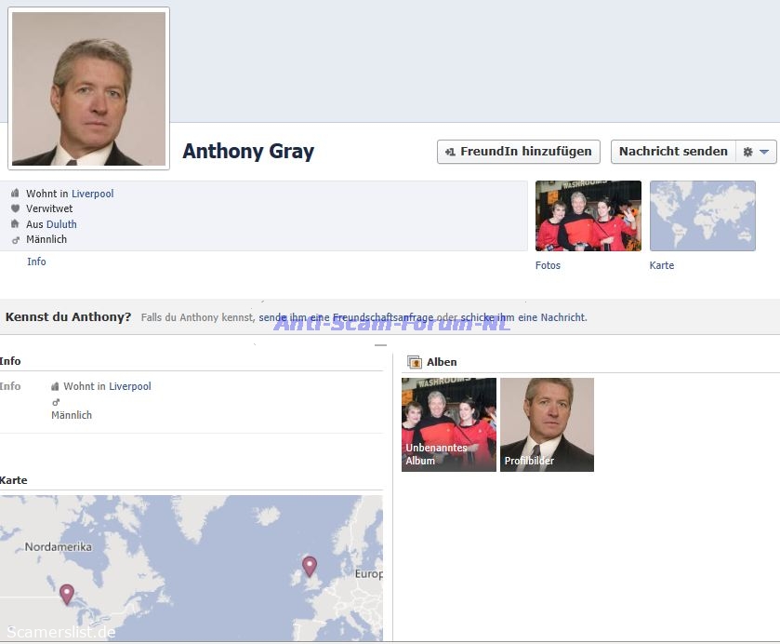Click the hometown icon next to Aus Duluth

point(15,224)
